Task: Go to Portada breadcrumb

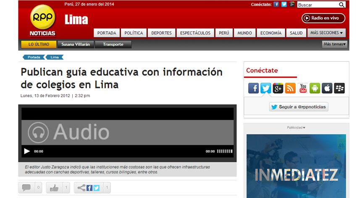Action: [34, 57]
